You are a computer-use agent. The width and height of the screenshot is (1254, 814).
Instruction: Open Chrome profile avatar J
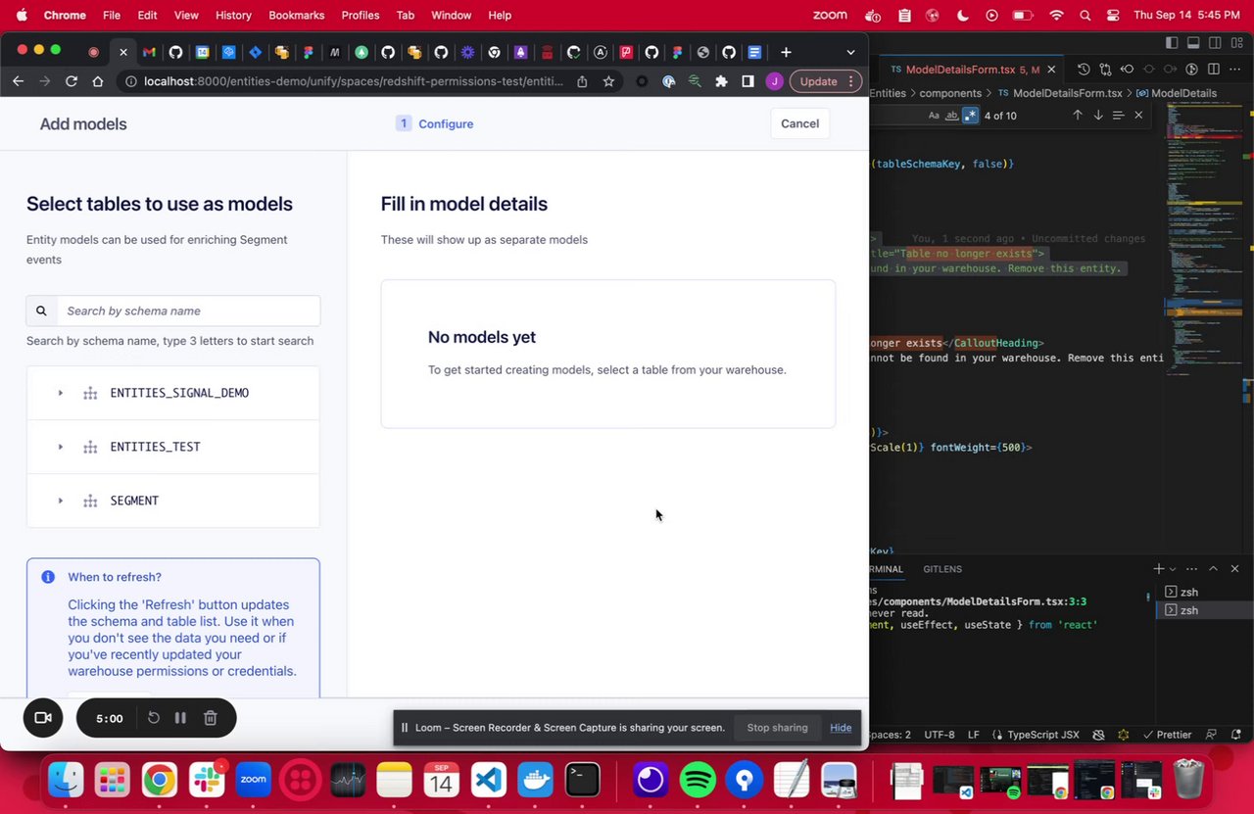click(x=774, y=81)
